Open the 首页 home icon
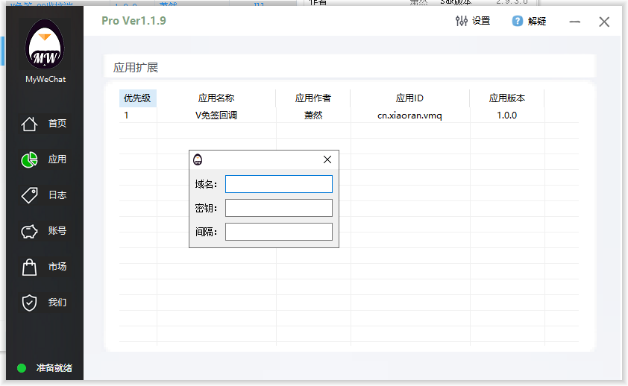The height and width of the screenshot is (386, 628). [29, 124]
